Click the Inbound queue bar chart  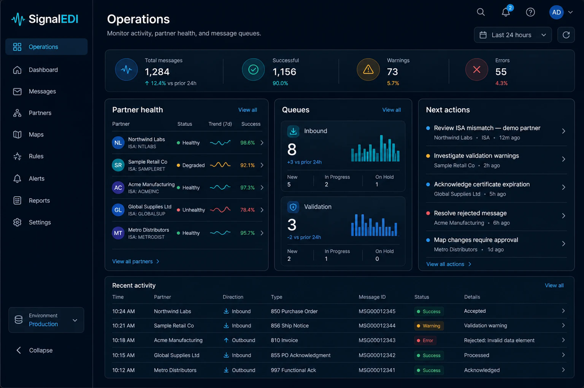point(375,149)
